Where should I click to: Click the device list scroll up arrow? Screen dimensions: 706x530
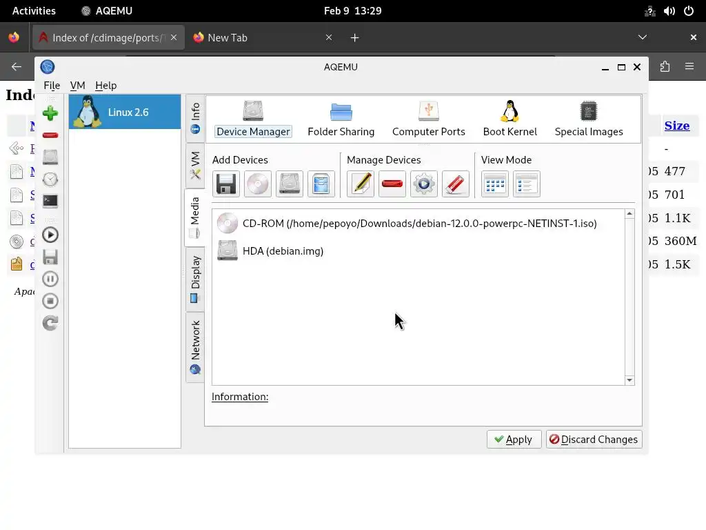629,214
